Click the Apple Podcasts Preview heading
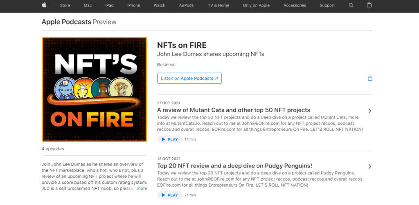Screen dimensions: 419x205 (79, 22)
